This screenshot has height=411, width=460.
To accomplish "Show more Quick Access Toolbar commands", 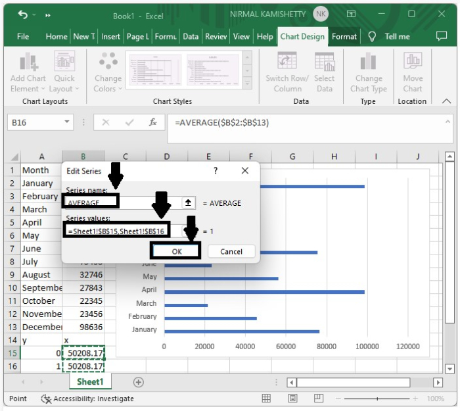I will [48, 15].
